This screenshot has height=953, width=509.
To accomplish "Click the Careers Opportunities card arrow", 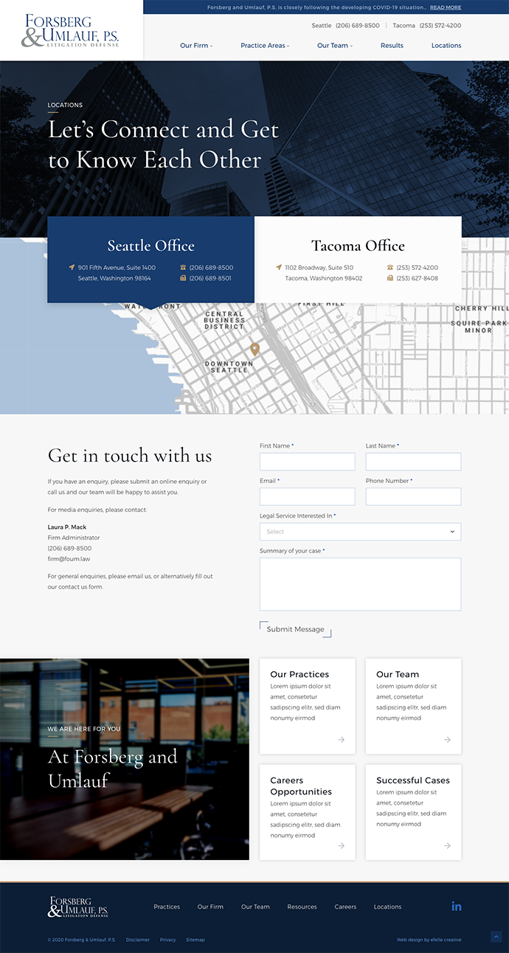I will [x=341, y=845].
